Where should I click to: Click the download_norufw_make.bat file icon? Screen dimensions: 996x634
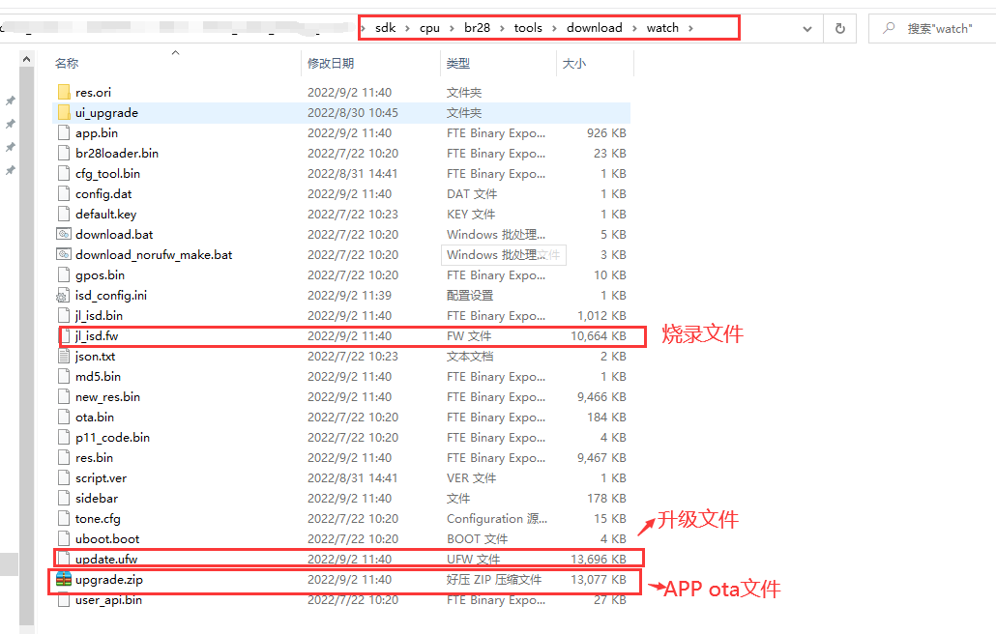64,254
